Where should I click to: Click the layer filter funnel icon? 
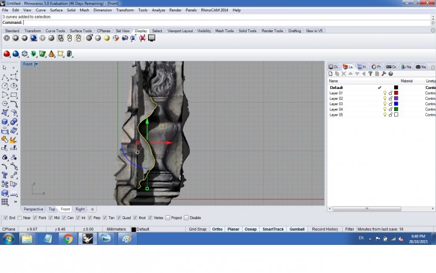(x=370, y=73)
